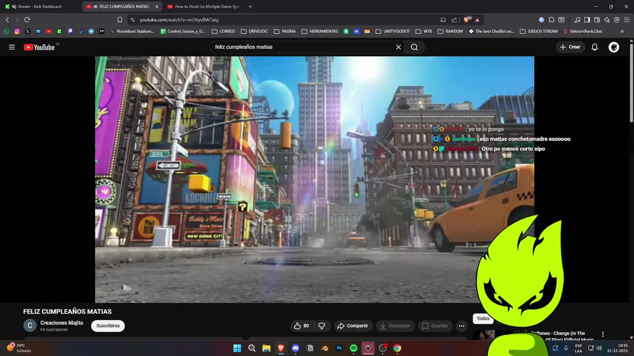Open the YouTube guide hamburger menu
This screenshot has height=356, width=634.
pos(12,47)
